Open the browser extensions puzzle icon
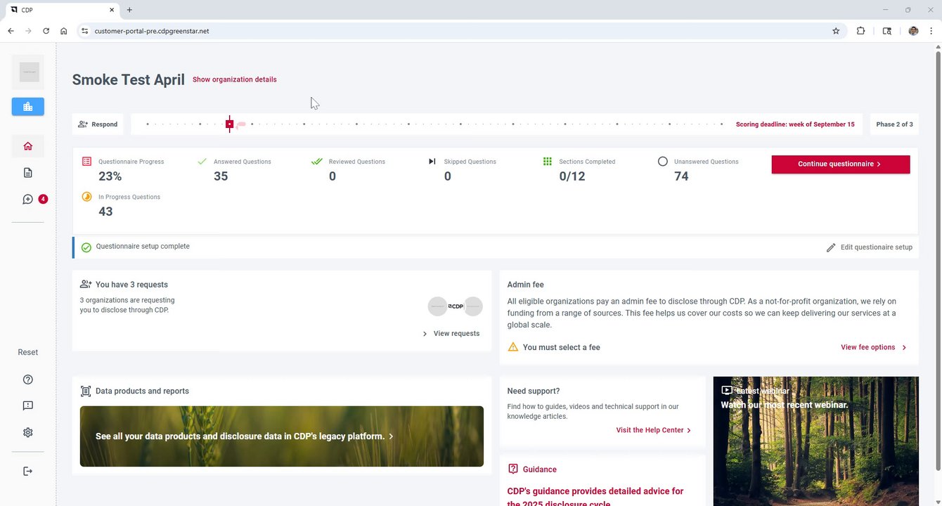Viewport: 942px width, 506px height. coord(860,31)
